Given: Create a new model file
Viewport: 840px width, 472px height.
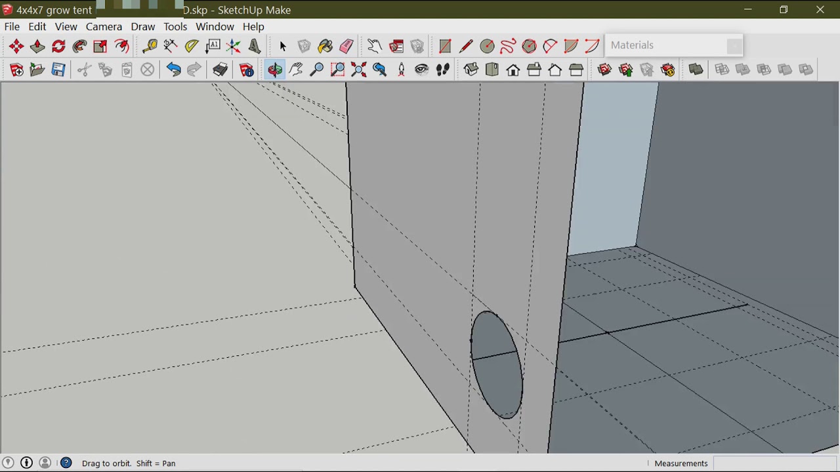Looking at the screenshot, I should point(16,69).
